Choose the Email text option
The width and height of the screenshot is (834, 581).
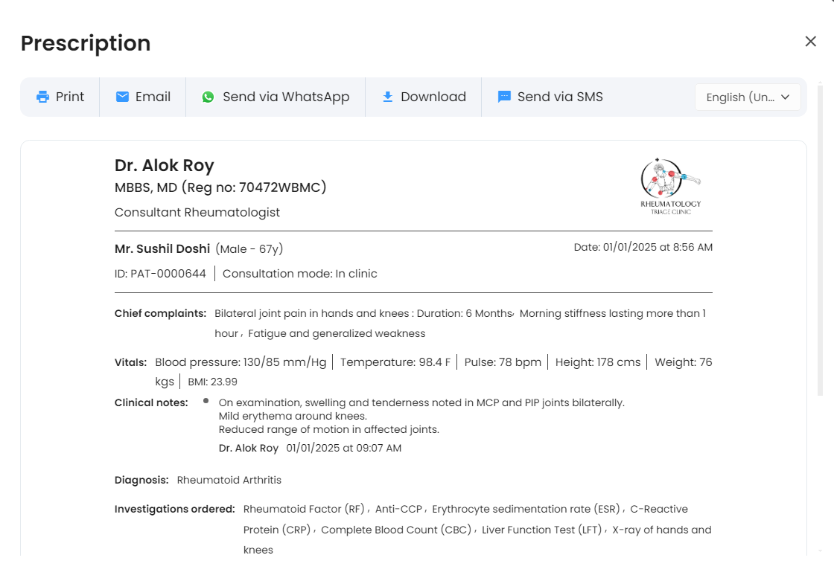pyautogui.click(x=153, y=97)
